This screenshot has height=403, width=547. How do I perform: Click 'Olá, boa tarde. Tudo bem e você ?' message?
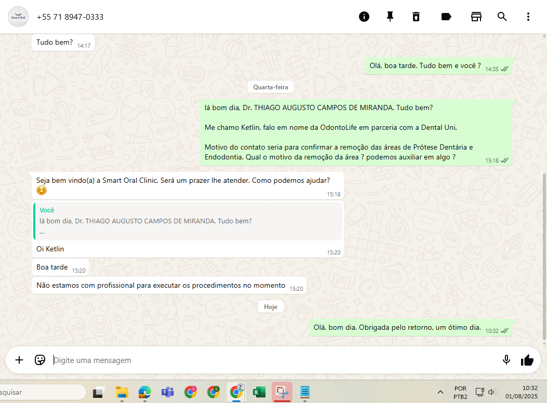coord(438,66)
